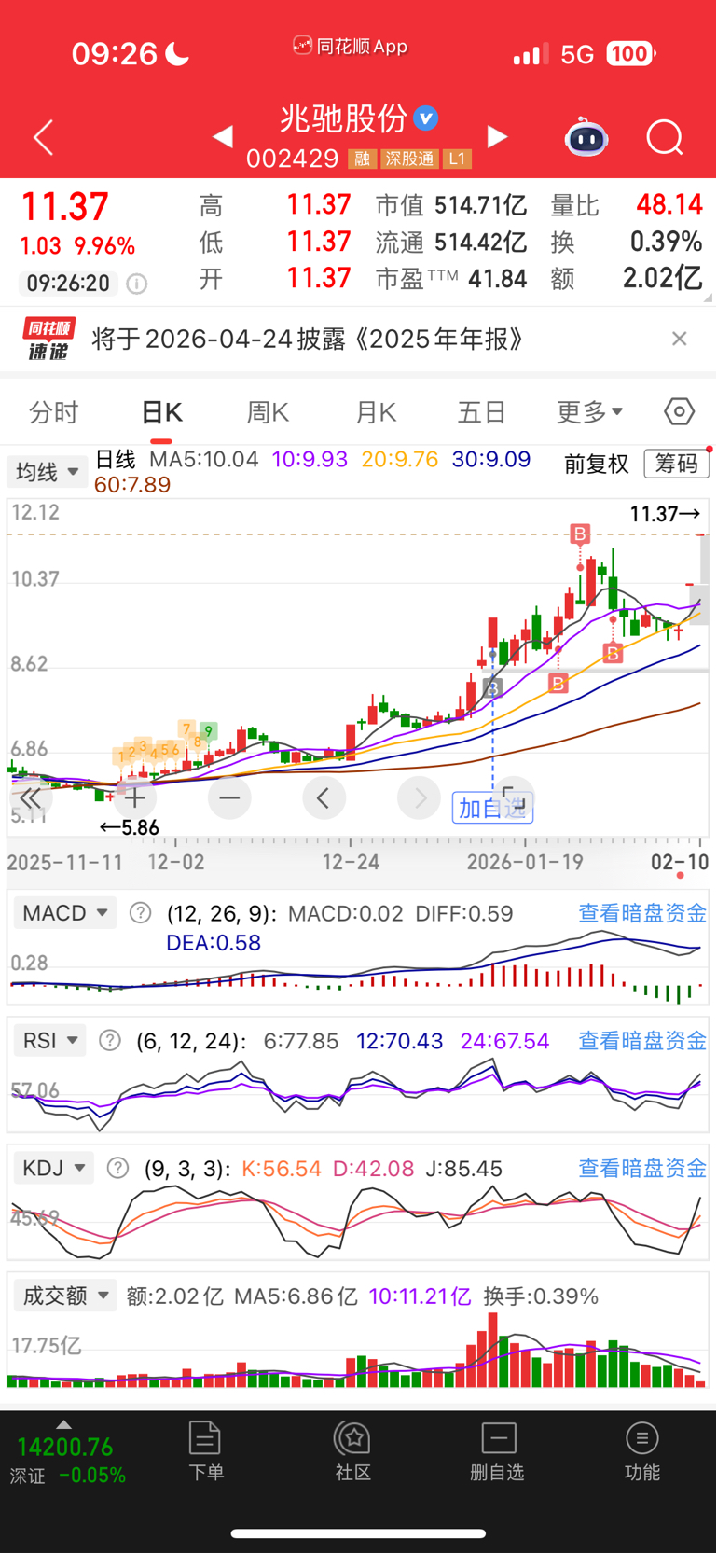
Task: Toggle 前复权 price adjustment
Action: 597,464
